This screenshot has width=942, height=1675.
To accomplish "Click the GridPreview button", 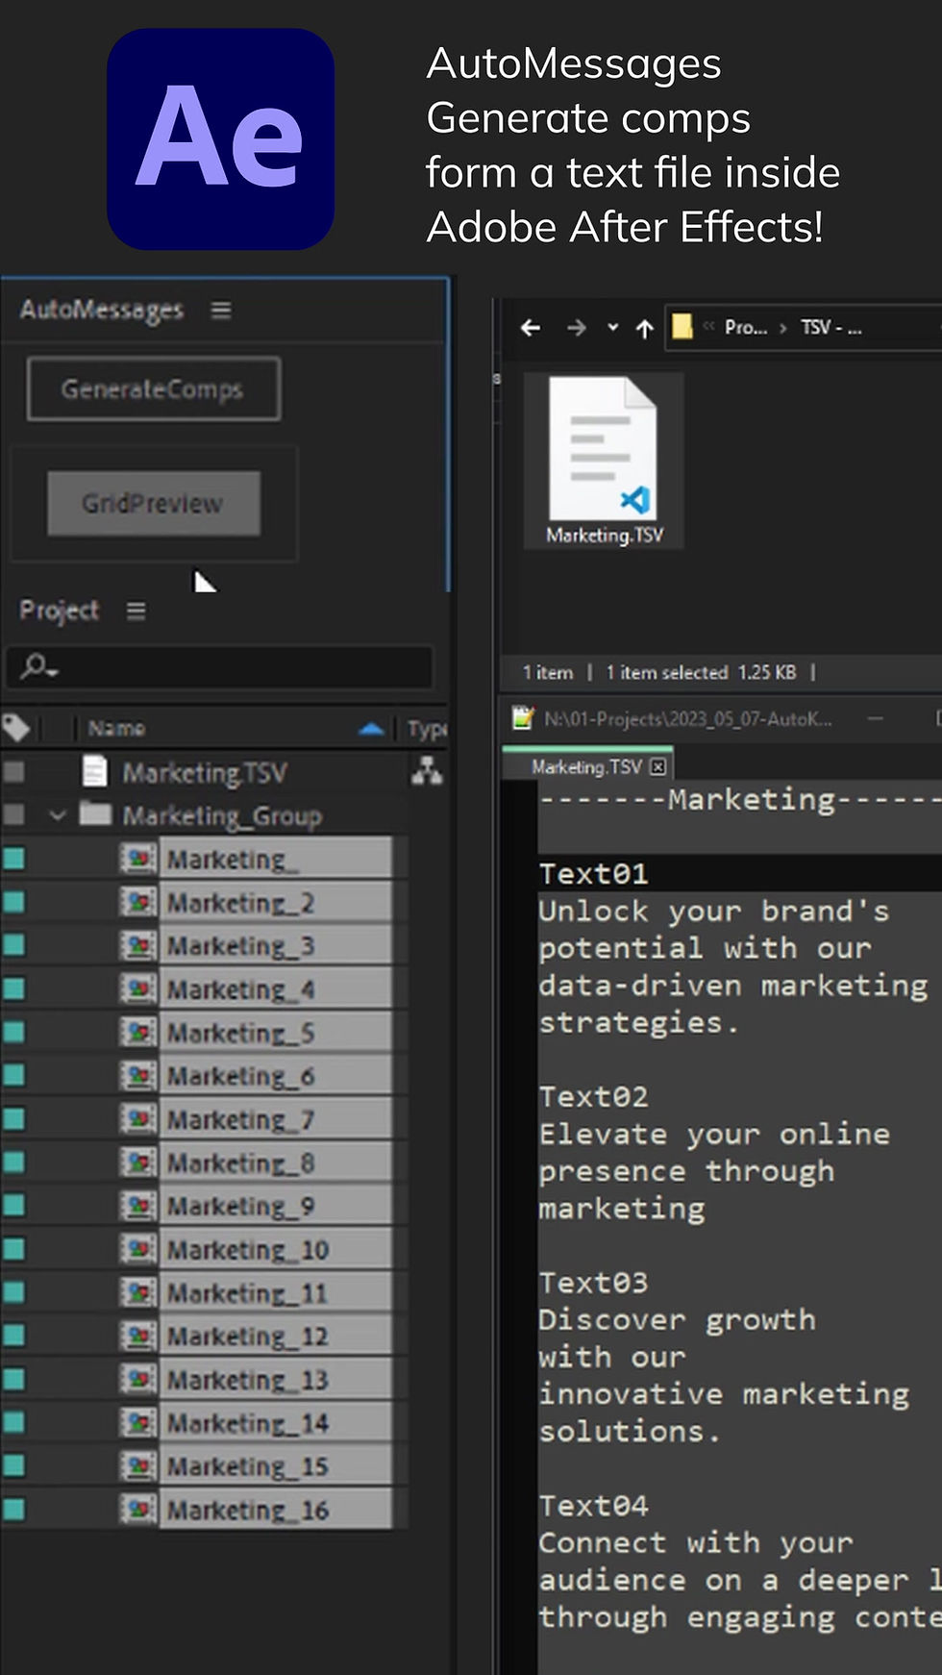I will pyautogui.click(x=154, y=503).
